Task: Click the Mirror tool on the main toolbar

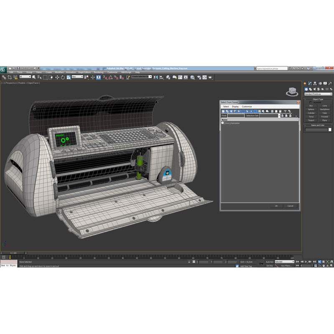Action: (x=156, y=78)
